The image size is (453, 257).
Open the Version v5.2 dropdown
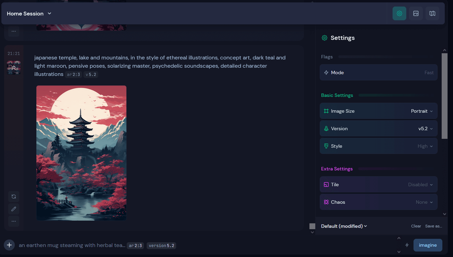click(425, 129)
